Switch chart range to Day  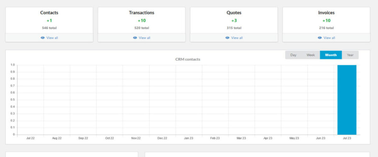point(293,55)
